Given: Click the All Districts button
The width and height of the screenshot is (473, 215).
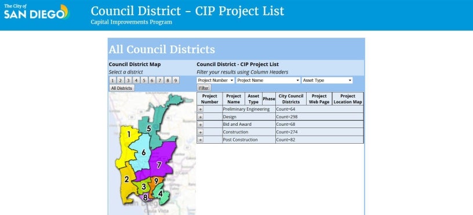Looking at the screenshot, I should point(122,88).
